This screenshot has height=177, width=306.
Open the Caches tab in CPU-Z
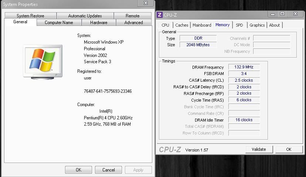(181, 25)
